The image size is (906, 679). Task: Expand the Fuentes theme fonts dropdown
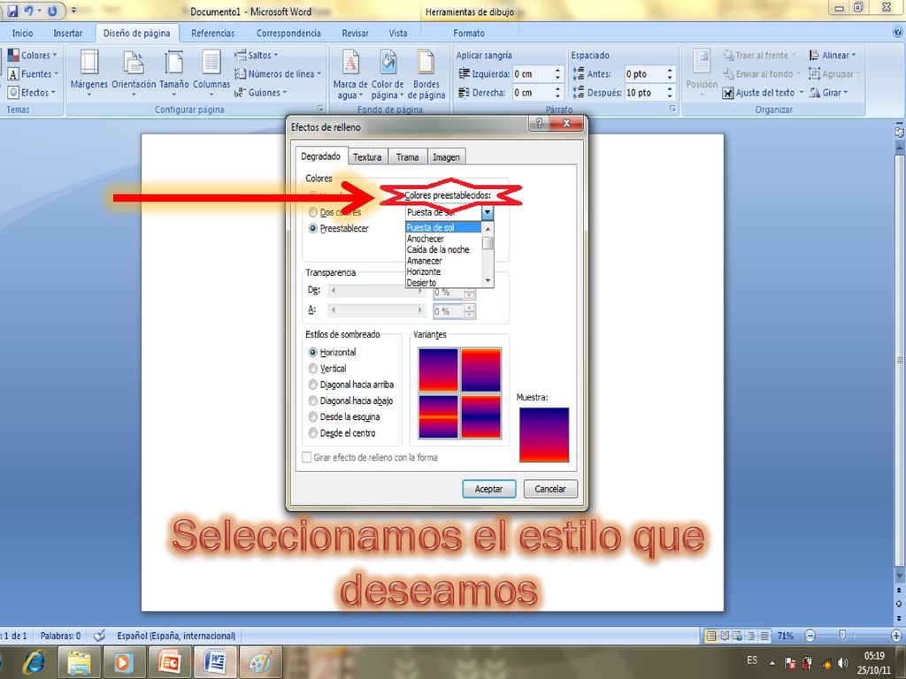pyautogui.click(x=33, y=74)
